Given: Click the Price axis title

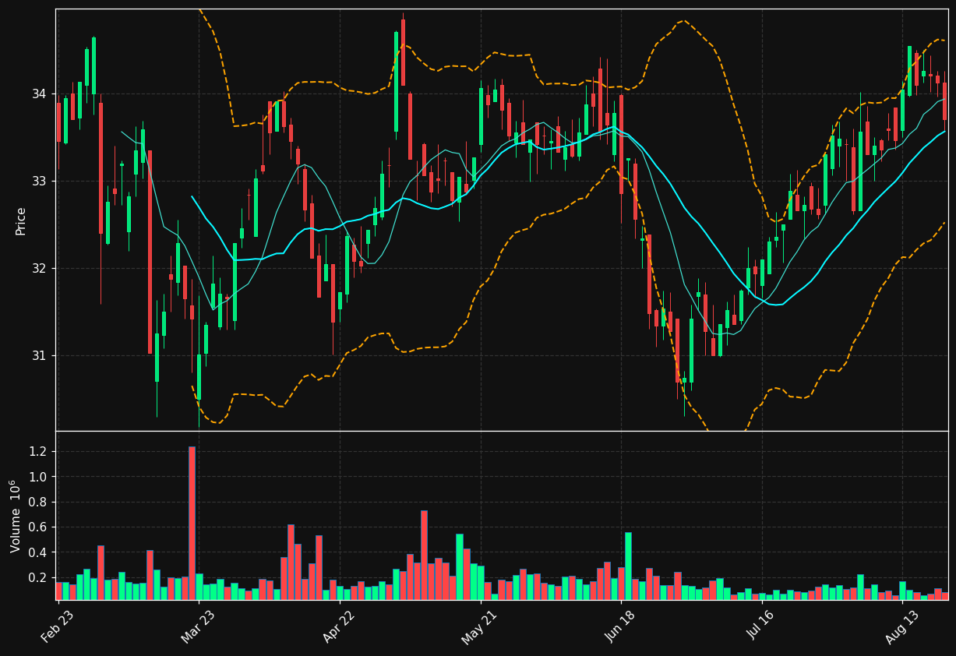Looking at the screenshot, I should [x=21, y=220].
